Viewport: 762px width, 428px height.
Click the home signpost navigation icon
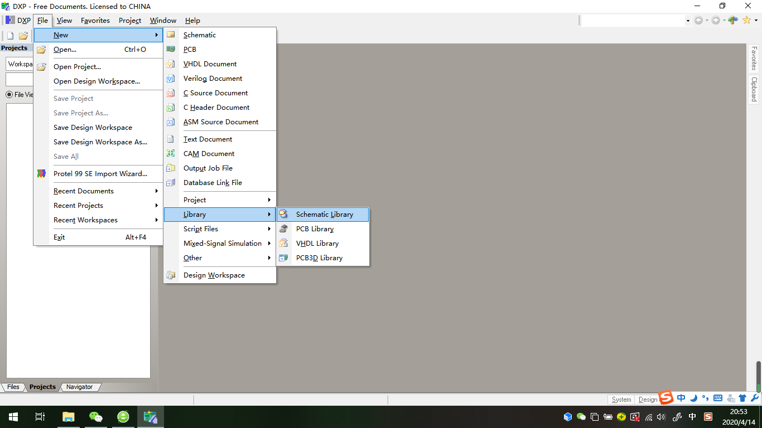pos(733,20)
